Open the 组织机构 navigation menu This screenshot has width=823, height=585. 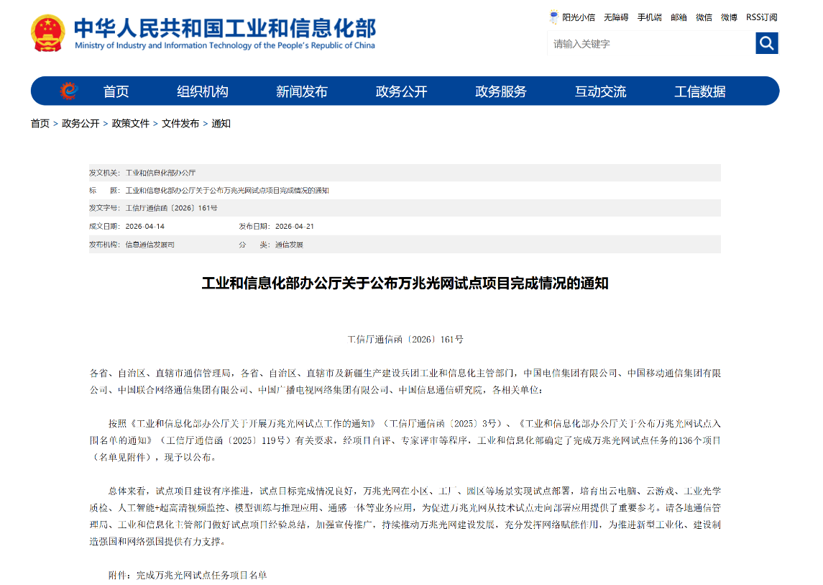click(203, 91)
